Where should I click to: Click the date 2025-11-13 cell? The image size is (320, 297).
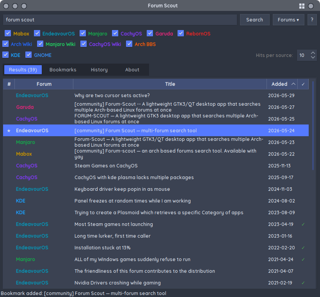[279, 166]
